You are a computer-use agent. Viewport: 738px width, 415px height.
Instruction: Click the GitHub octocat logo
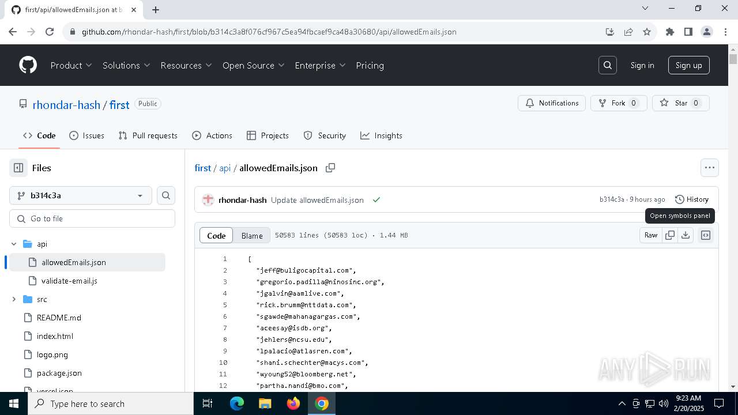(28, 65)
